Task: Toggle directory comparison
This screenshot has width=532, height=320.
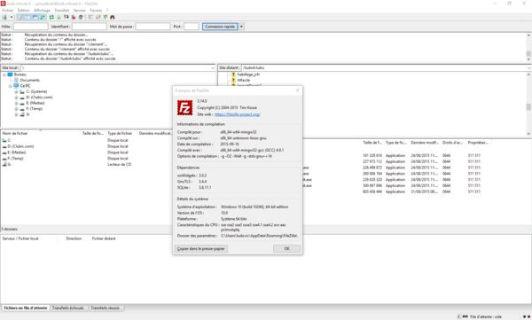Action: (98, 17)
